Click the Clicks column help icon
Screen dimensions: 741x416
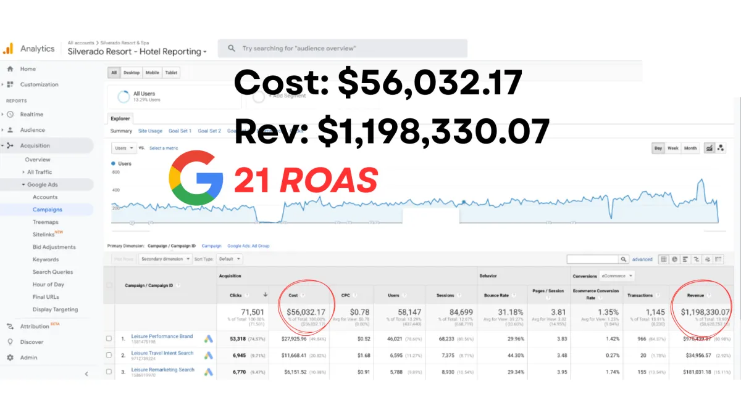pos(248,295)
